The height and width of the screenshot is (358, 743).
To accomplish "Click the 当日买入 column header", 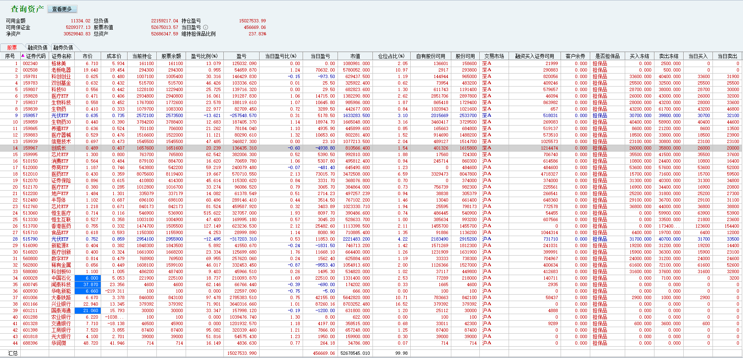I will click(x=698, y=56).
